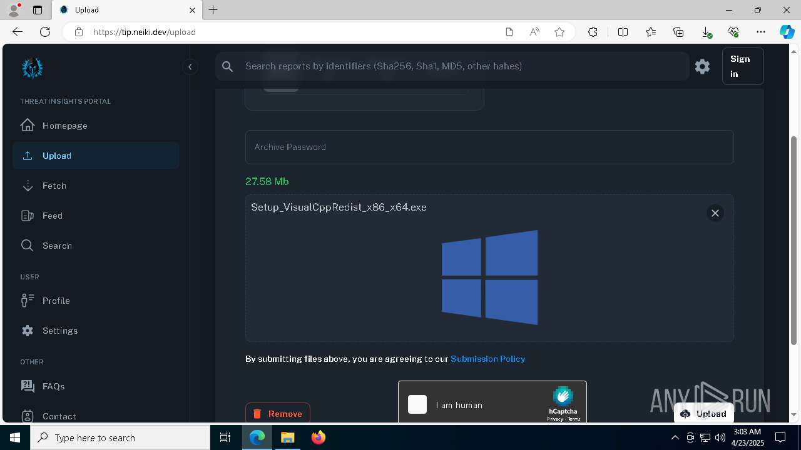Open the Favorites list icon
The width and height of the screenshot is (801, 450).
tap(651, 32)
